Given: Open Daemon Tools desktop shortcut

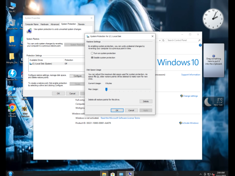Looking at the screenshot, I should point(12,75).
